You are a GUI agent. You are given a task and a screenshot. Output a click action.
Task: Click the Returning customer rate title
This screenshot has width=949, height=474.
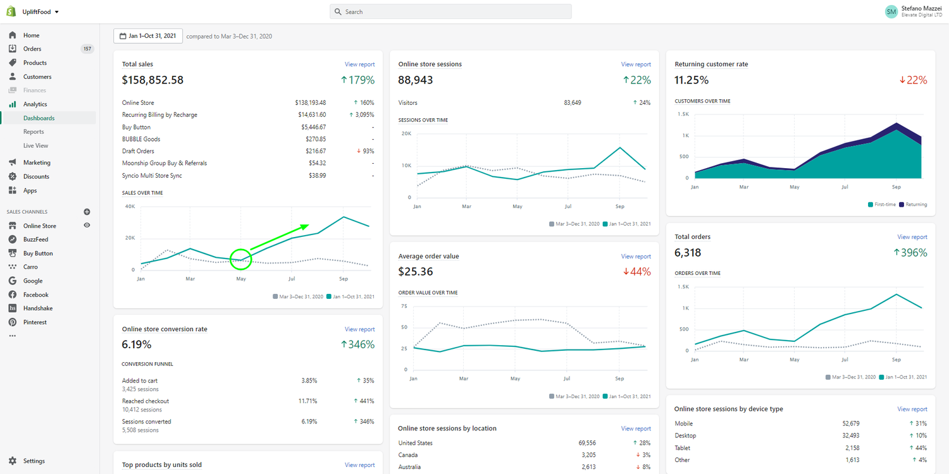[x=711, y=64]
